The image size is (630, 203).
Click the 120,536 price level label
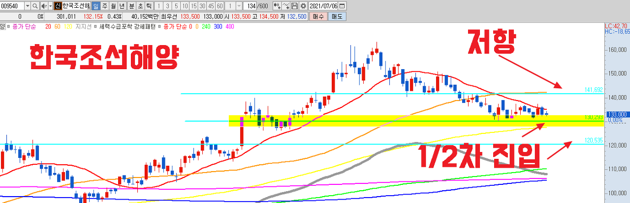pos(594,140)
